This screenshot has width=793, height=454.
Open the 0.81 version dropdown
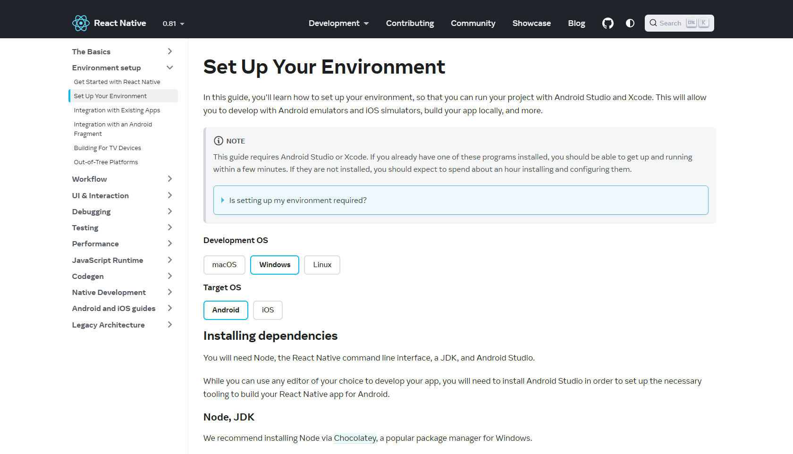pyautogui.click(x=173, y=24)
